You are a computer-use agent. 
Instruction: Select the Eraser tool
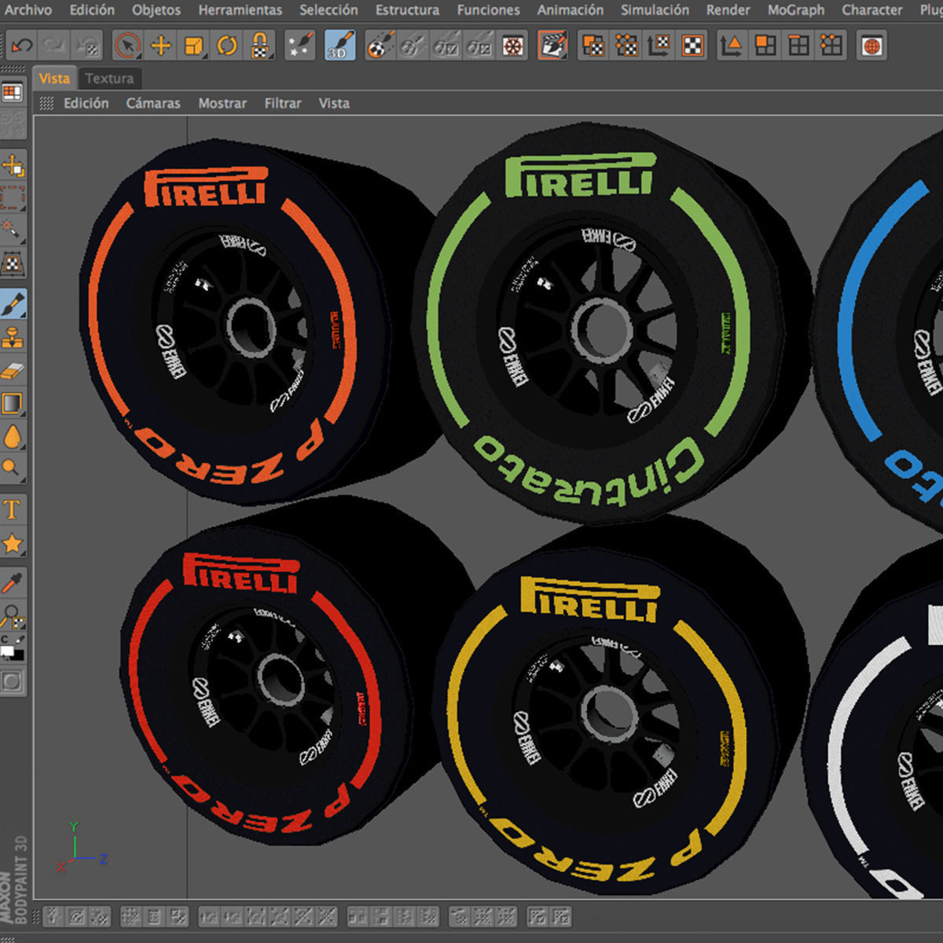pyautogui.click(x=13, y=370)
